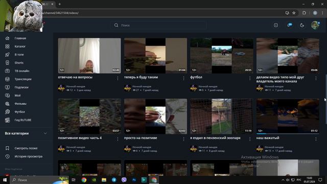Open the Chrome three-dot menu

[322, 13]
